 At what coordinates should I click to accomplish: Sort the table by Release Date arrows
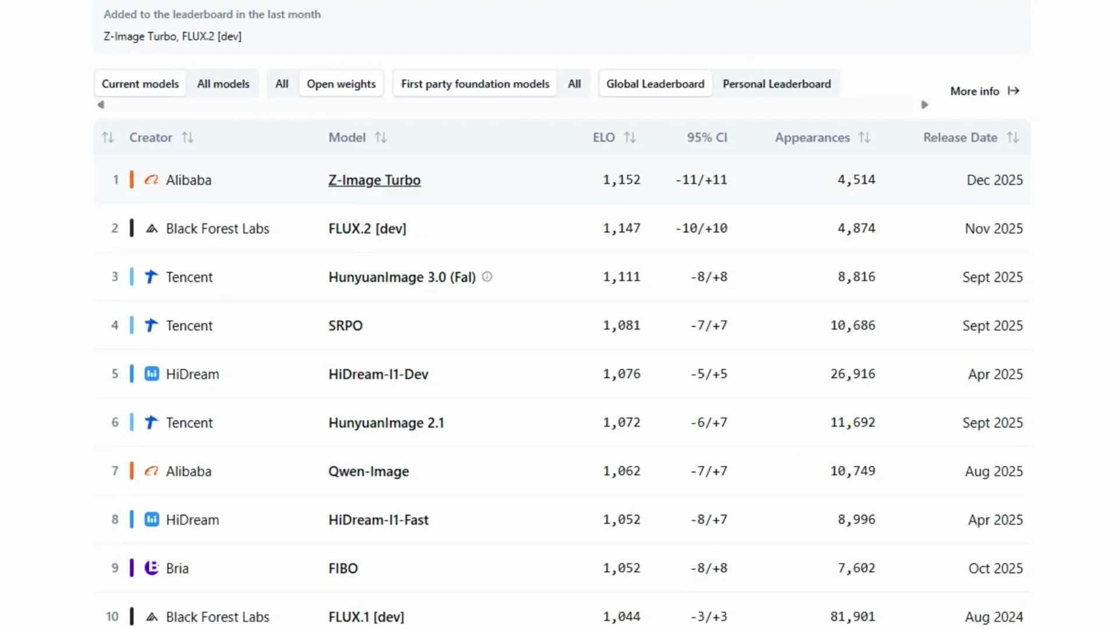click(x=1013, y=137)
